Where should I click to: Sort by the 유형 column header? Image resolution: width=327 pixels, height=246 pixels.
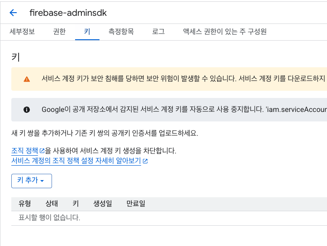point(25,203)
